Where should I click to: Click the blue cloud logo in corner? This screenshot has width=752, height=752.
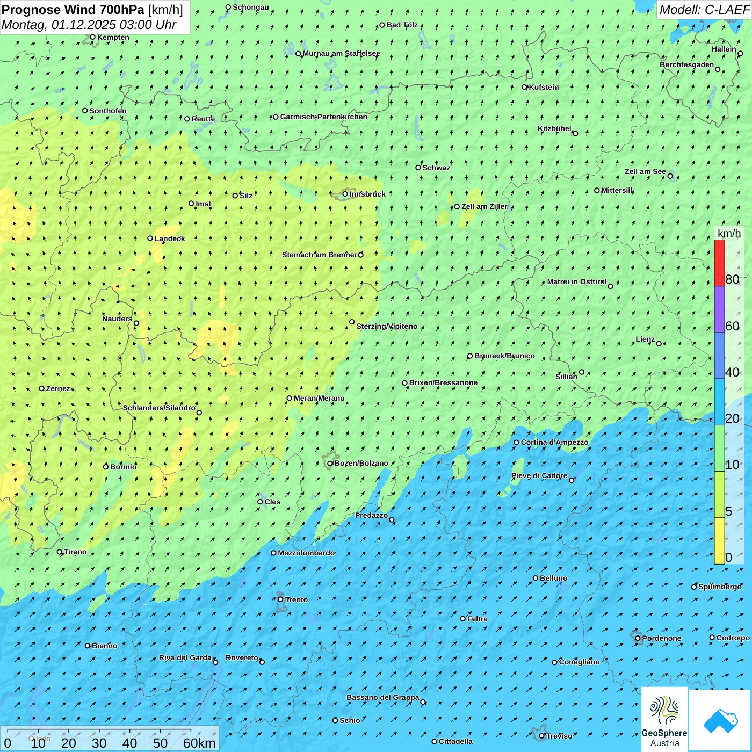720,720
